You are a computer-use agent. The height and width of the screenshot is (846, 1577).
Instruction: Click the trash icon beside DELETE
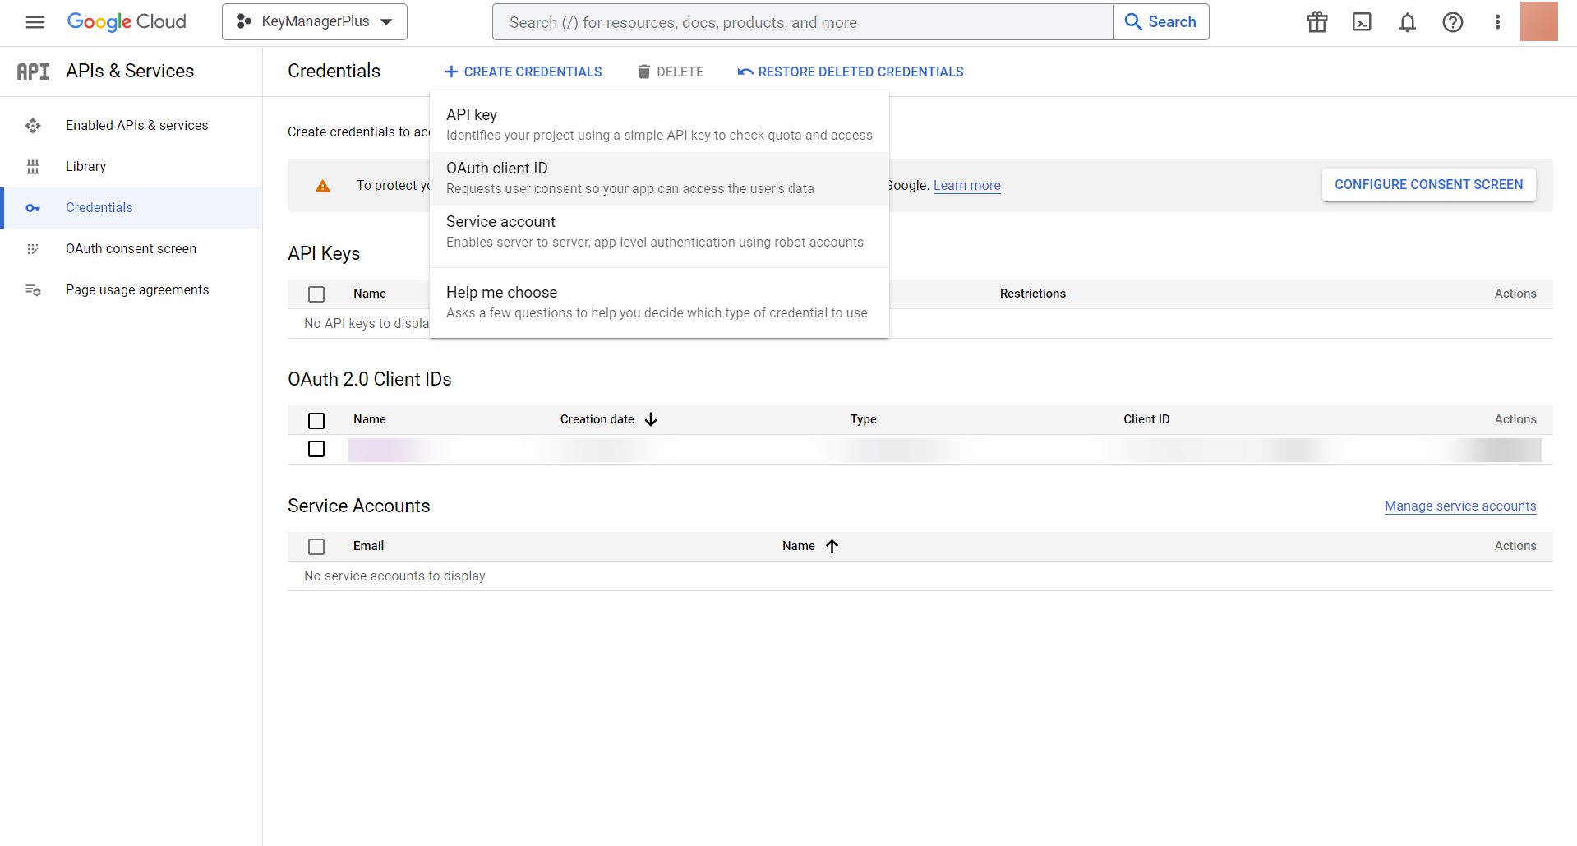coord(644,72)
